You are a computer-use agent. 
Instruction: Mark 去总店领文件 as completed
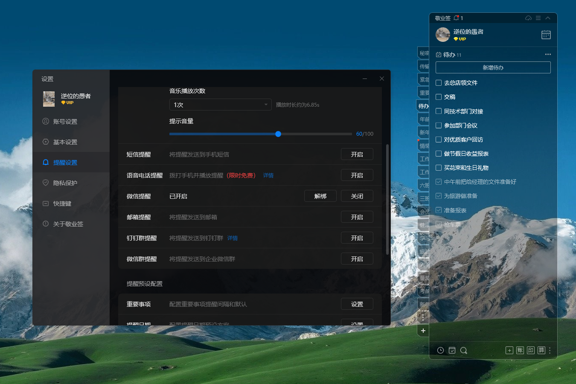pos(438,83)
